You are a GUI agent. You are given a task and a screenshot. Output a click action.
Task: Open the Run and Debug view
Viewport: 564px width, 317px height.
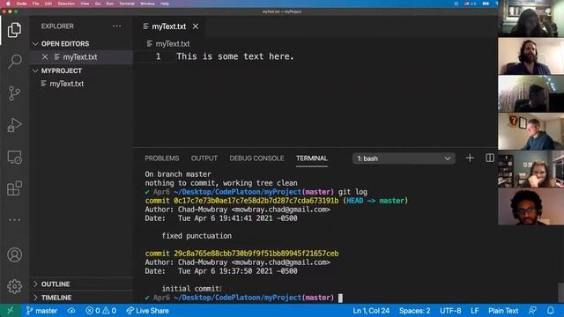pos(14,125)
